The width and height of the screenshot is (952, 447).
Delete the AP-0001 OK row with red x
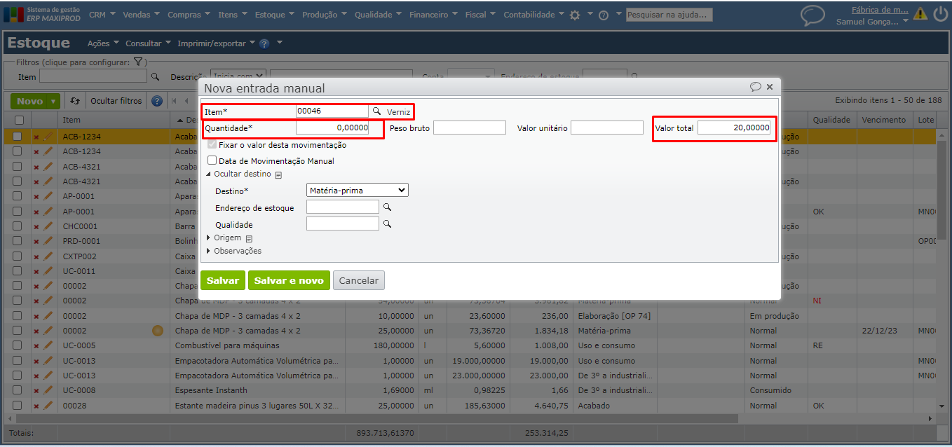[36, 212]
